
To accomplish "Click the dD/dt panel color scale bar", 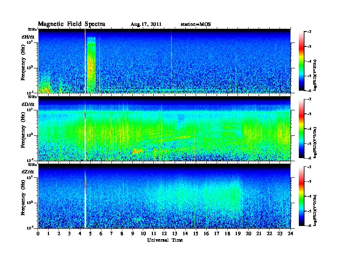I will point(301,128).
